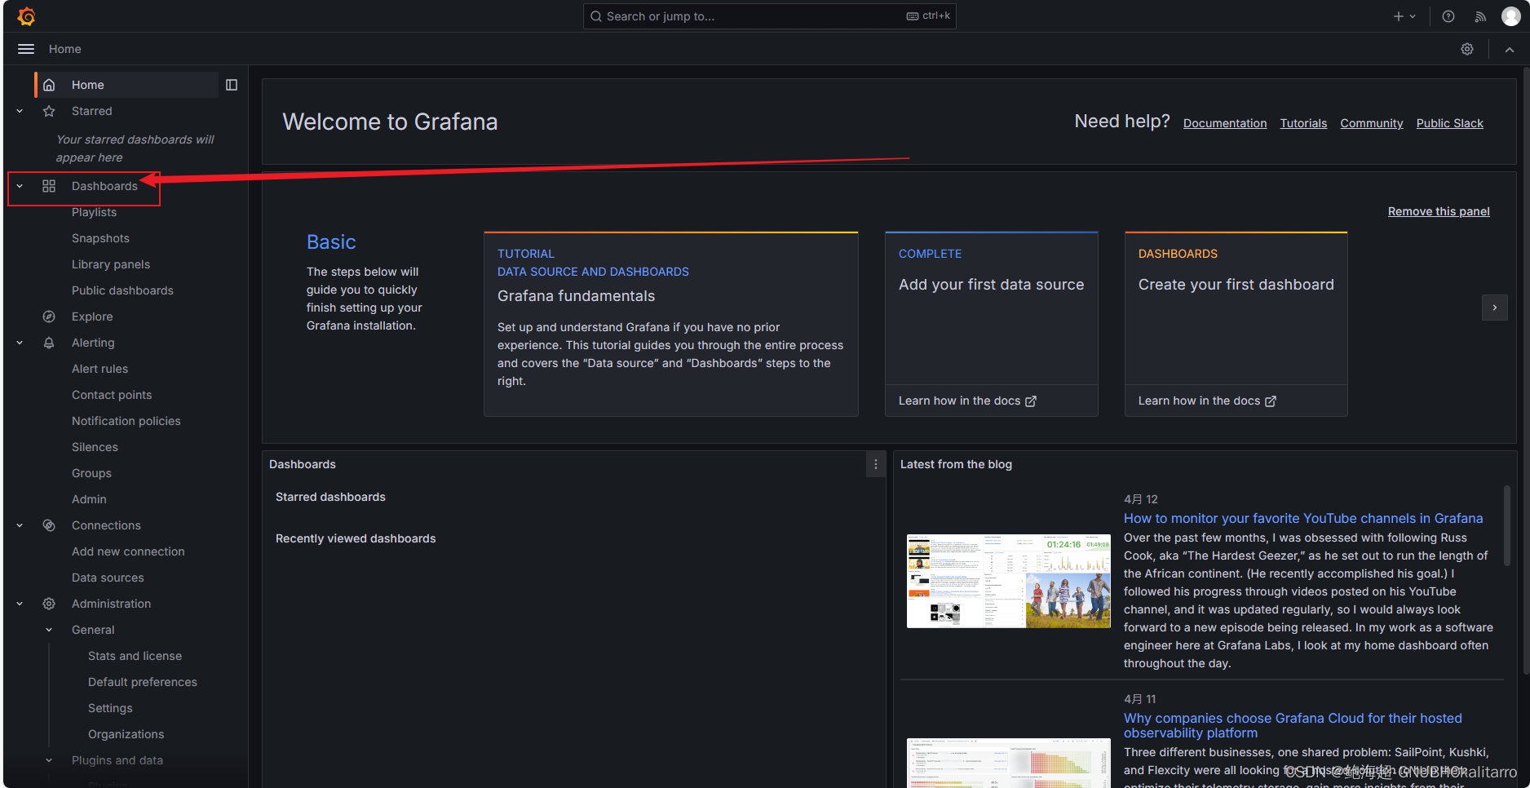Image resolution: width=1530 pixels, height=788 pixels.
Task: Open Playlists in the sidebar
Action: click(x=94, y=212)
